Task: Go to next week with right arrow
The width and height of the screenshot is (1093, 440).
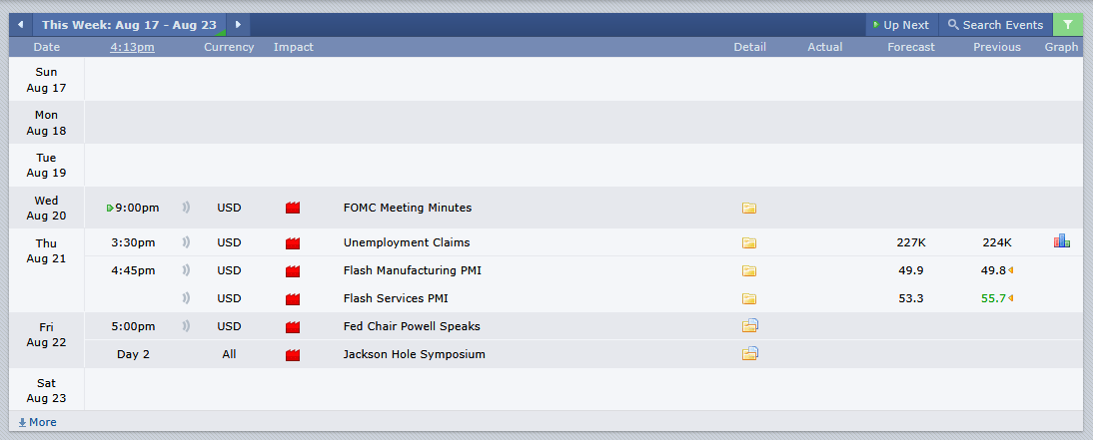Action: 238,24
